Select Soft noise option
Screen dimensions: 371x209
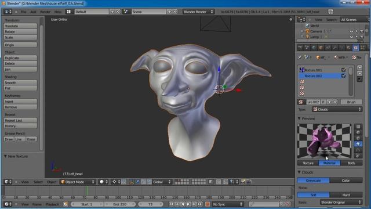[x=313, y=195]
